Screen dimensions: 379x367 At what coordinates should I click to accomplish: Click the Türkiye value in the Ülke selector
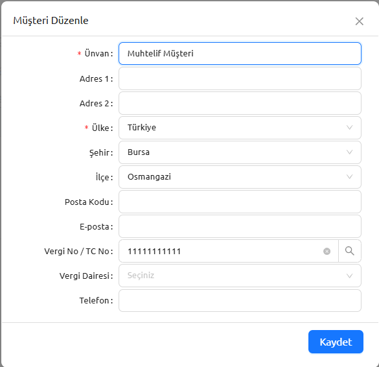[142, 128]
